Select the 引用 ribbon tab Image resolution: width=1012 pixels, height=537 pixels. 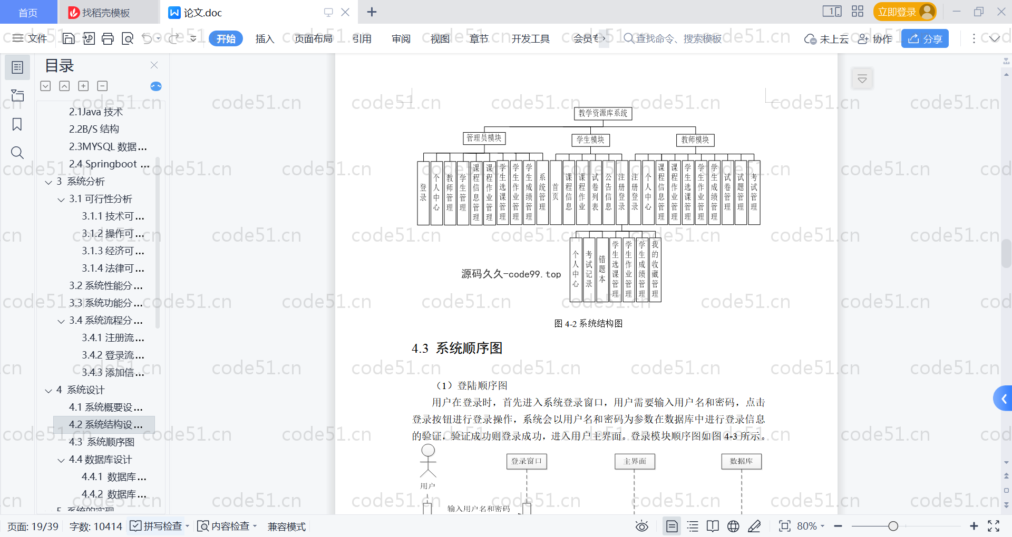[x=362, y=38]
